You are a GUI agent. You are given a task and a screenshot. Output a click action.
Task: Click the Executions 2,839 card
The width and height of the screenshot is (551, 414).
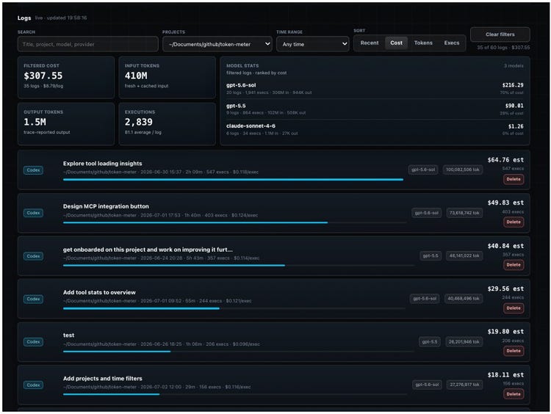(168, 123)
